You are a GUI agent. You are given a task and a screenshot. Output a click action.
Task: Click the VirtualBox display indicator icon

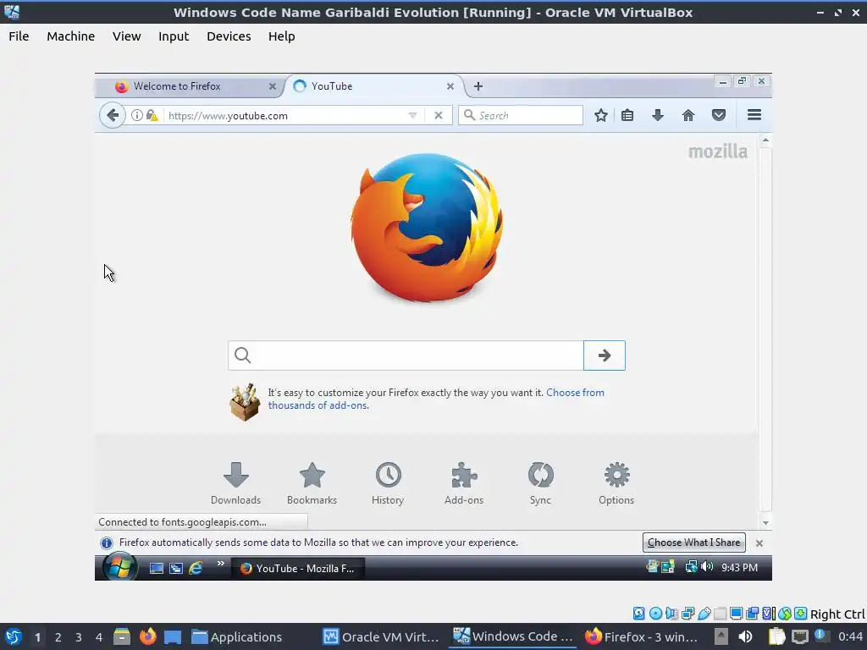tap(736, 613)
